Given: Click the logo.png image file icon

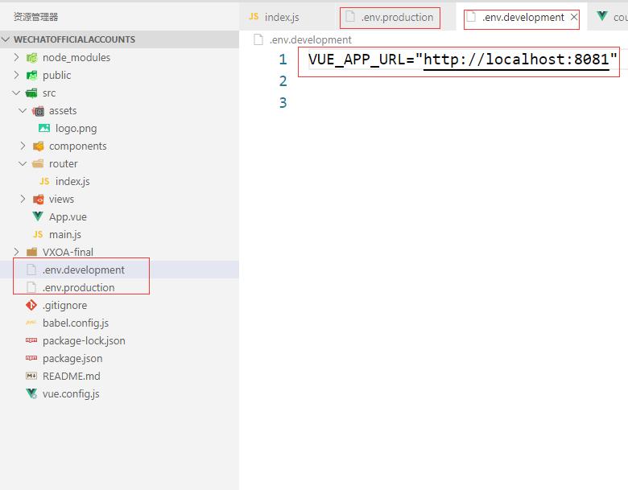Looking at the screenshot, I should (x=44, y=129).
